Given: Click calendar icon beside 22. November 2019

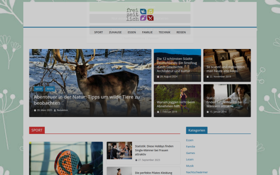Looking at the screenshot, I should [x=208, y=77].
